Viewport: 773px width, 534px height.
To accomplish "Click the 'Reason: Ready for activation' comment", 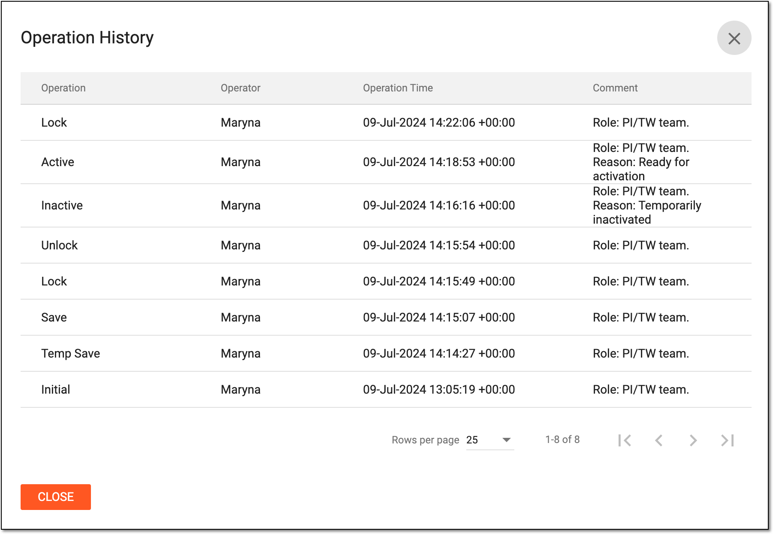I will point(641,169).
